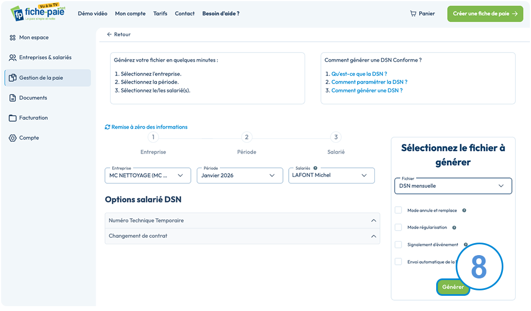Enable Mode annule et remplace checkbox

tap(398, 210)
